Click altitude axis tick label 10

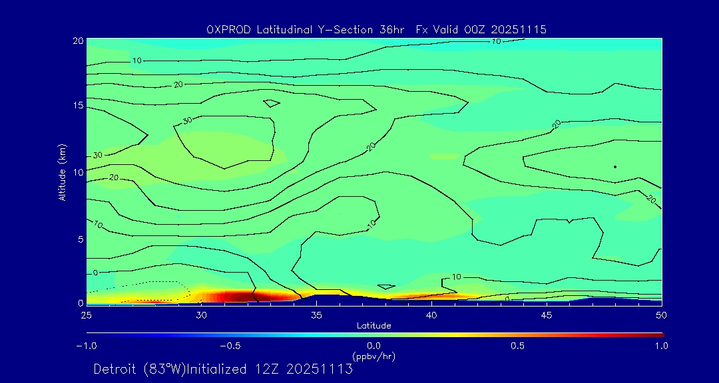tap(78, 172)
